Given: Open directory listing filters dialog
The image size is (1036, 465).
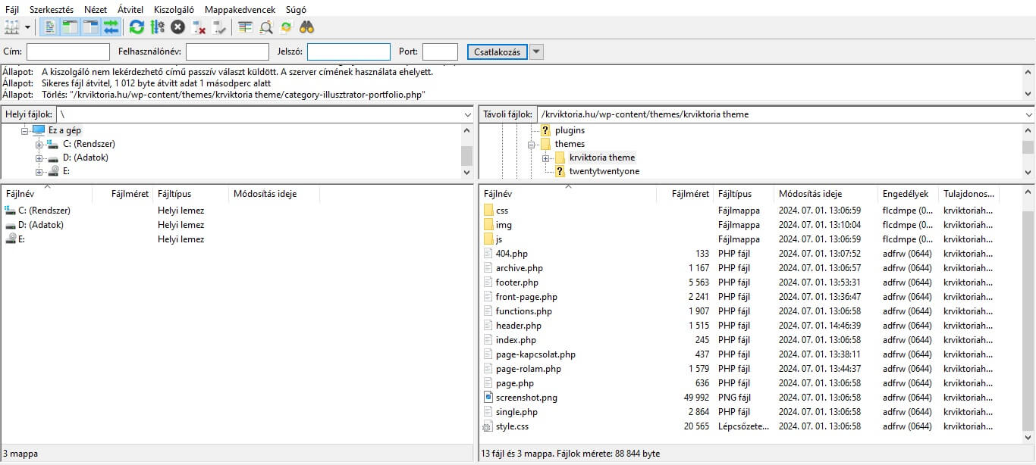Looking at the screenshot, I should tap(245, 27).
